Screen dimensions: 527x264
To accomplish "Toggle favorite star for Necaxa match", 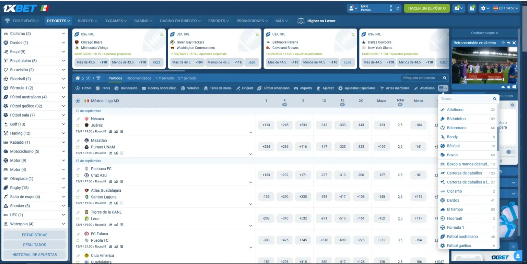I will 78,125.
